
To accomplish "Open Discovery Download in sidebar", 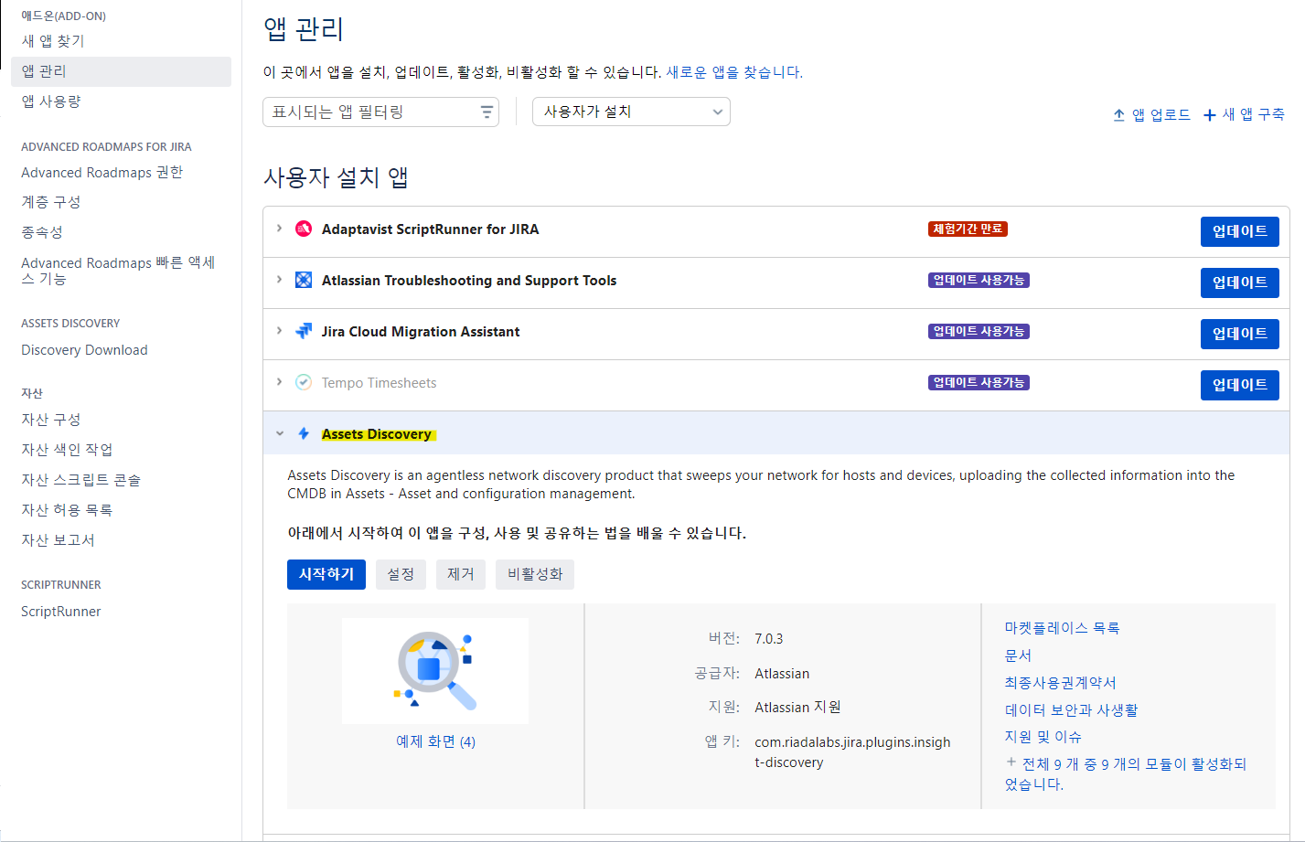I will coord(84,350).
